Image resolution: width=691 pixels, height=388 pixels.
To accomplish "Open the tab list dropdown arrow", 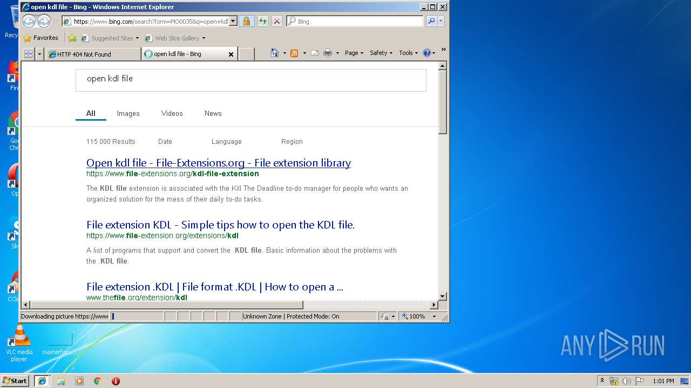I will tap(39, 54).
